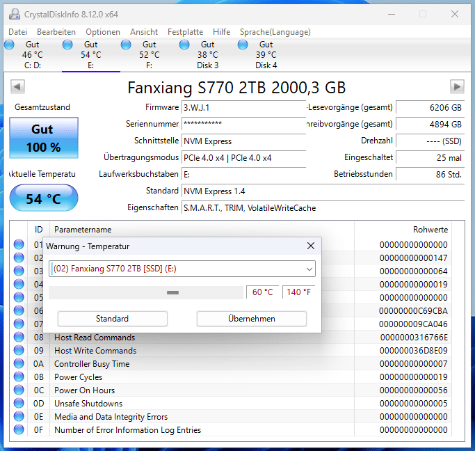Open the Festplatte menu
Viewport: 475px width, 451px height.
[x=186, y=32]
